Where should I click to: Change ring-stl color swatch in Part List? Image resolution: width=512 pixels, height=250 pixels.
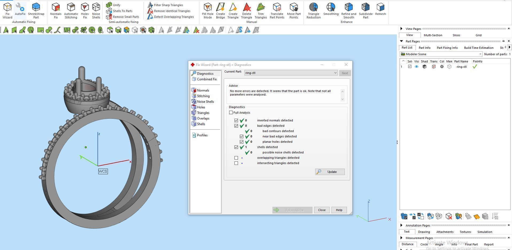click(442, 67)
